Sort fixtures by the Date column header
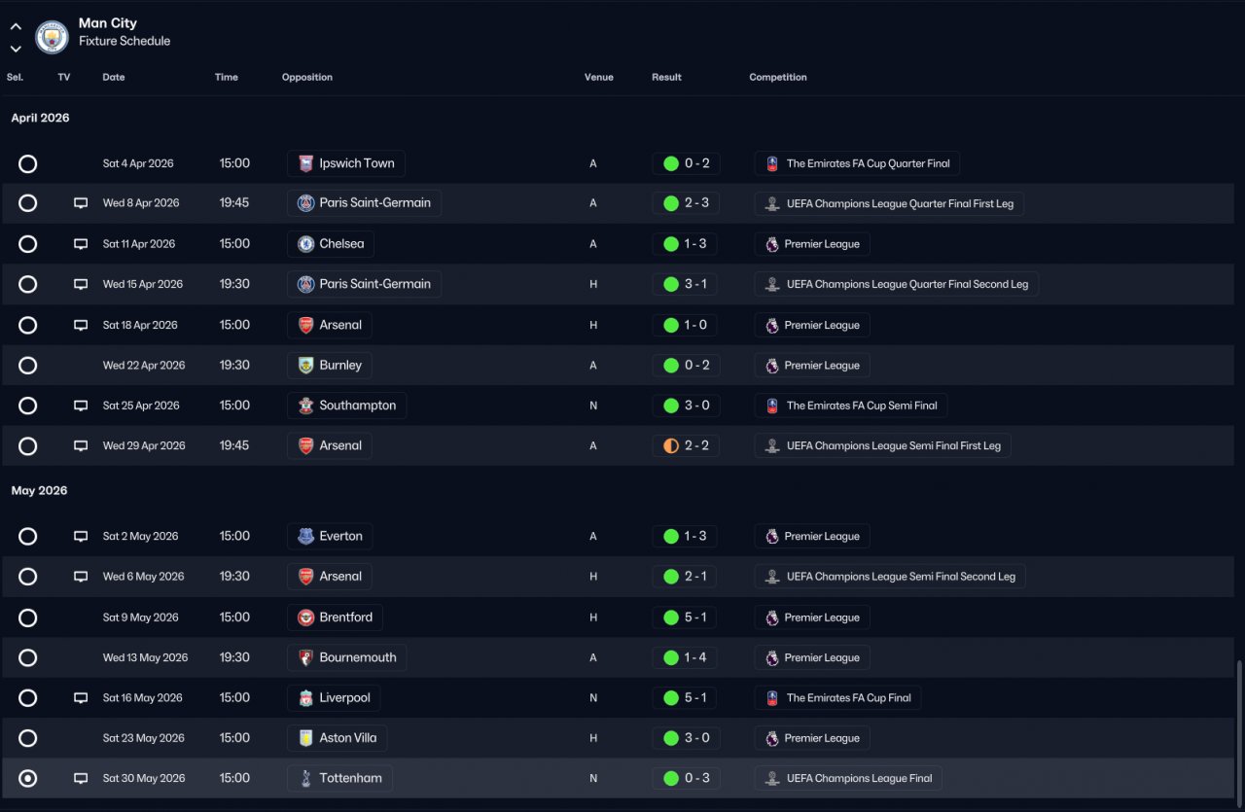 114,77
